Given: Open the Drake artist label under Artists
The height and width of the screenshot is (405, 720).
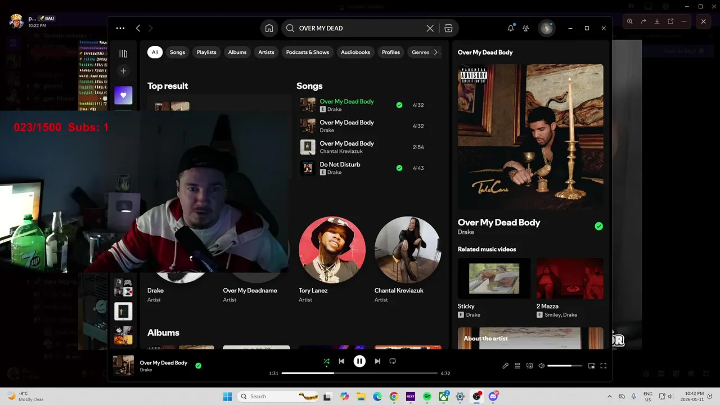Looking at the screenshot, I should coord(155,291).
